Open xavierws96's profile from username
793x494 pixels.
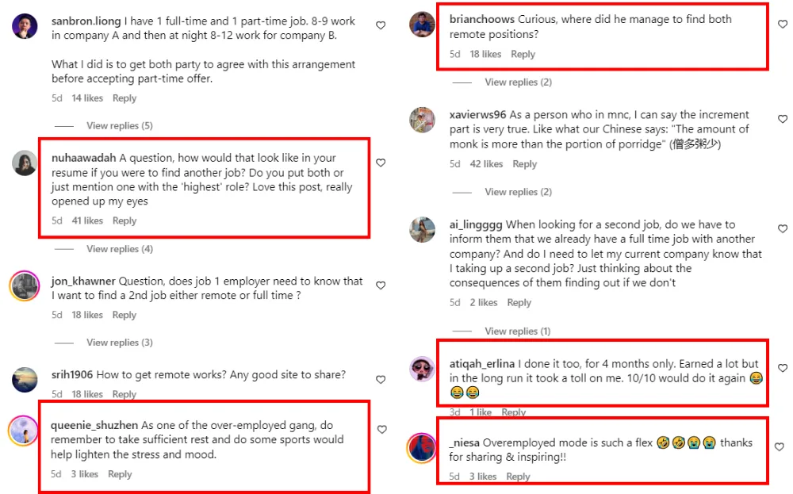[477, 114]
